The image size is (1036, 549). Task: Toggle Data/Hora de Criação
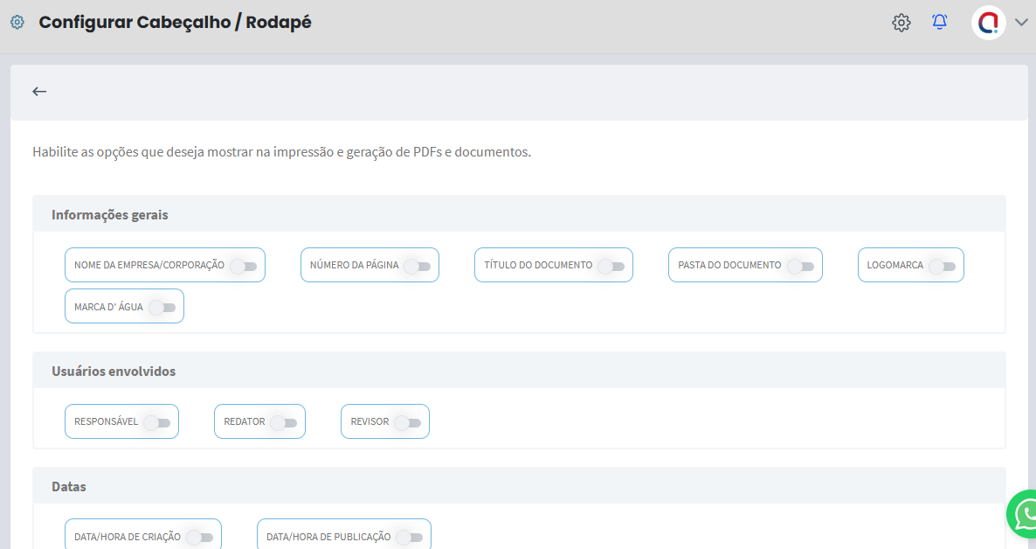pos(200,537)
